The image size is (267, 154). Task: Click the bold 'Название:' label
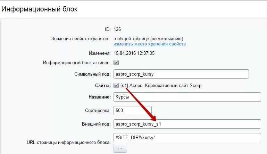click(x=99, y=97)
